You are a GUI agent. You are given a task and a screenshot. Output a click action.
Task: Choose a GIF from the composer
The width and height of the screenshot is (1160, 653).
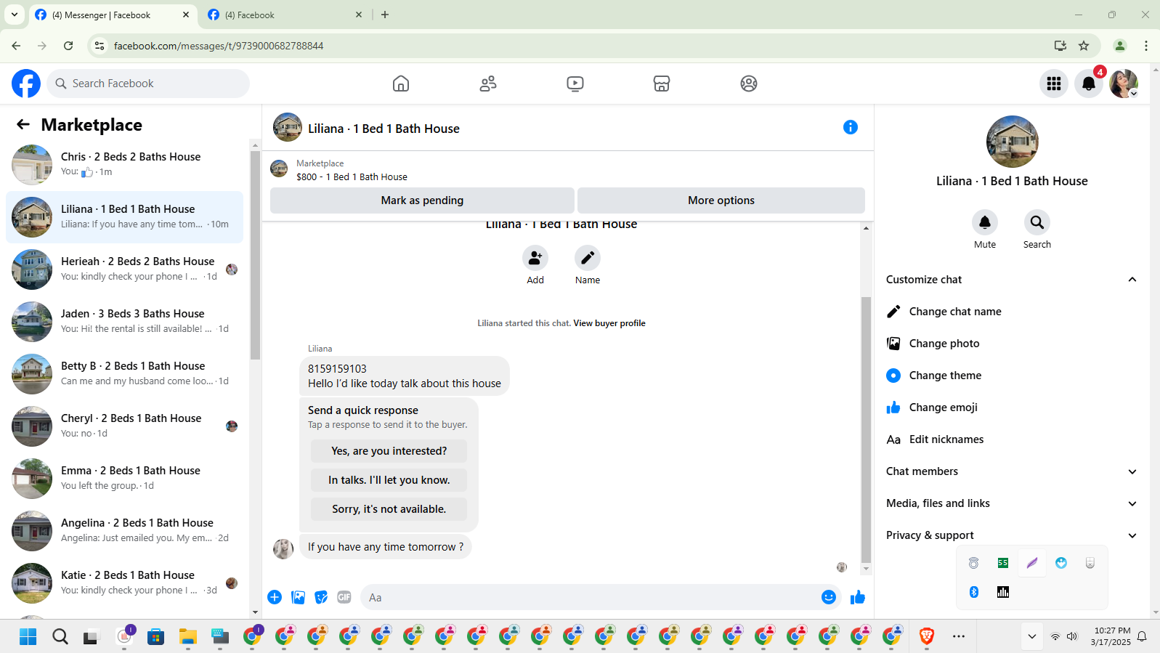pyautogui.click(x=344, y=597)
